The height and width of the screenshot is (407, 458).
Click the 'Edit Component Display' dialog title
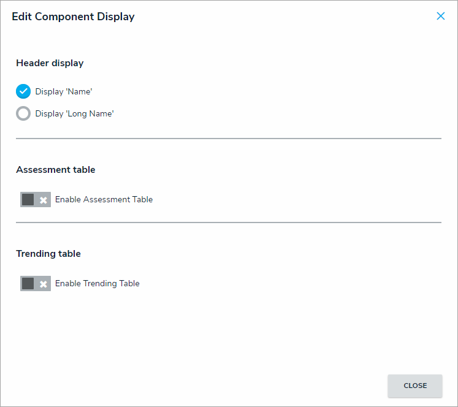coord(73,17)
